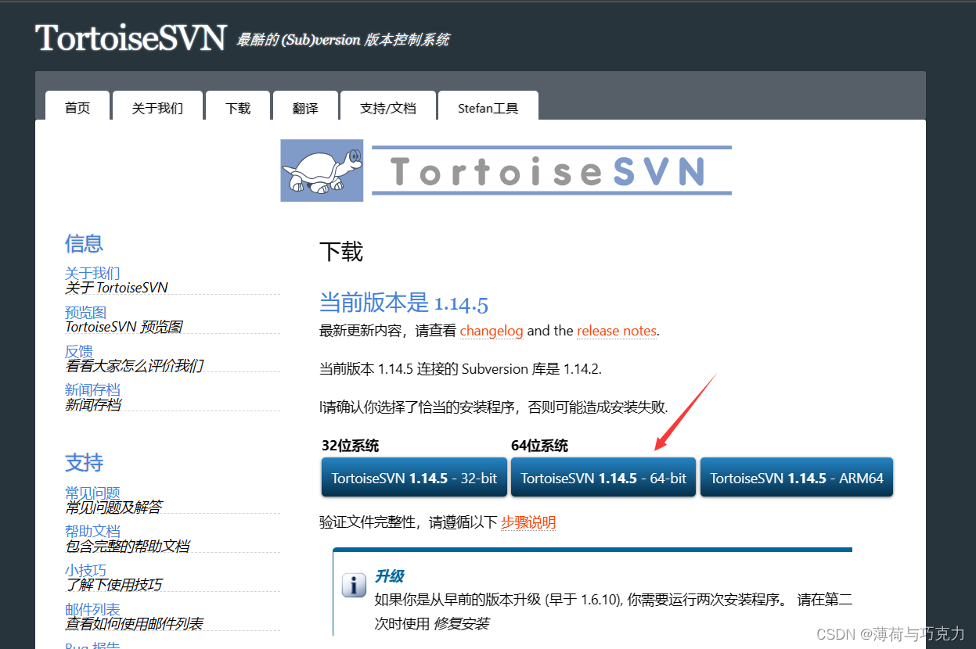
Task: Open the 首页 tab
Action: coord(77,107)
